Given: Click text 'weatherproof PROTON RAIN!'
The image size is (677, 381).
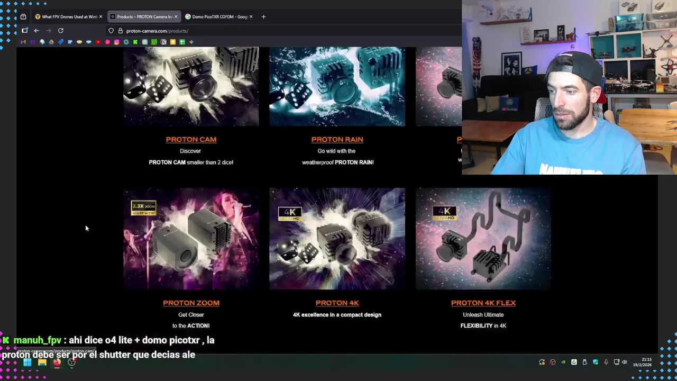Looking at the screenshot, I should (337, 162).
